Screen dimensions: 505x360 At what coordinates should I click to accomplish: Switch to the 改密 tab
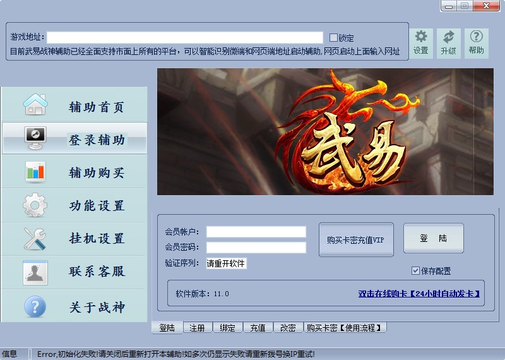[x=288, y=328]
